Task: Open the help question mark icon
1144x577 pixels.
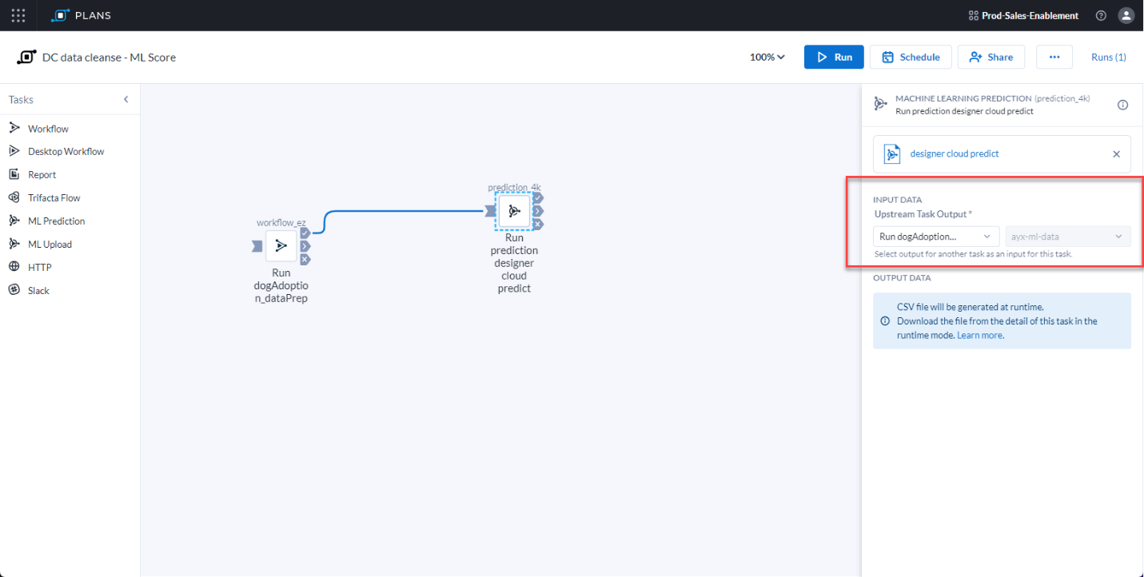Action: pos(1101,15)
